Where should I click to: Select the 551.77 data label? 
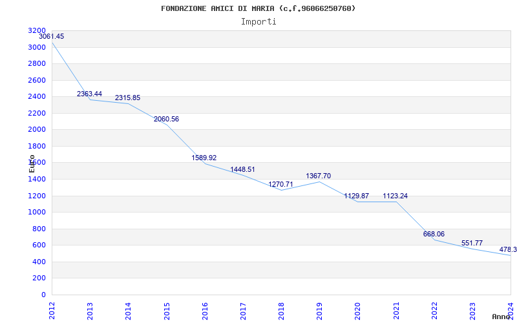click(x=472, y=244)
